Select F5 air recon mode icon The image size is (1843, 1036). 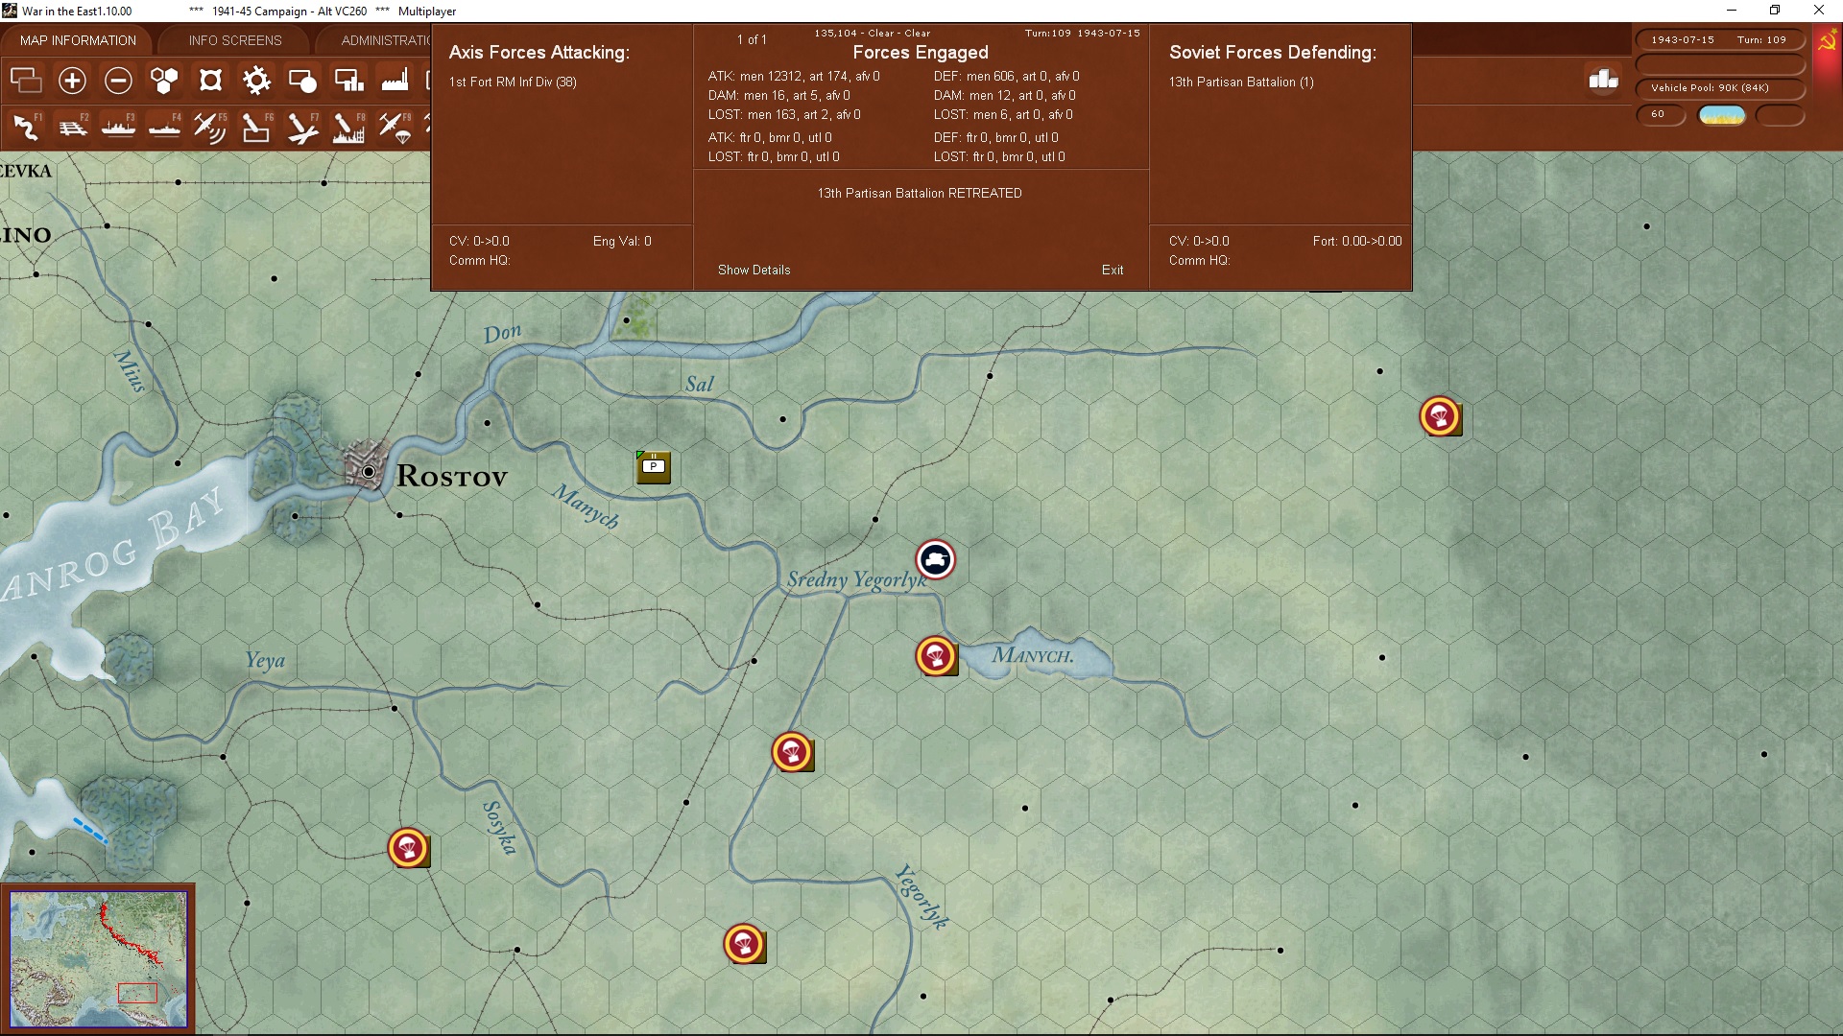209,127
